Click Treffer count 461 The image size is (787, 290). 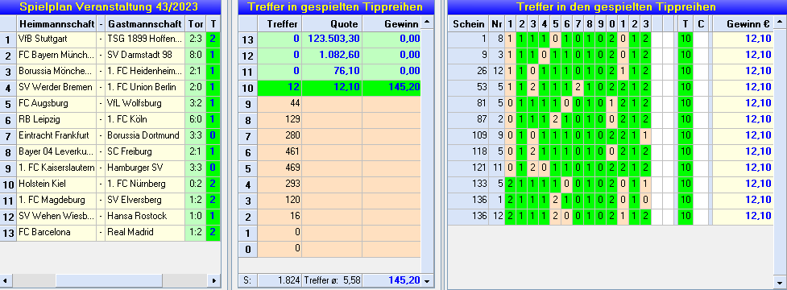[x=280, y=151]
